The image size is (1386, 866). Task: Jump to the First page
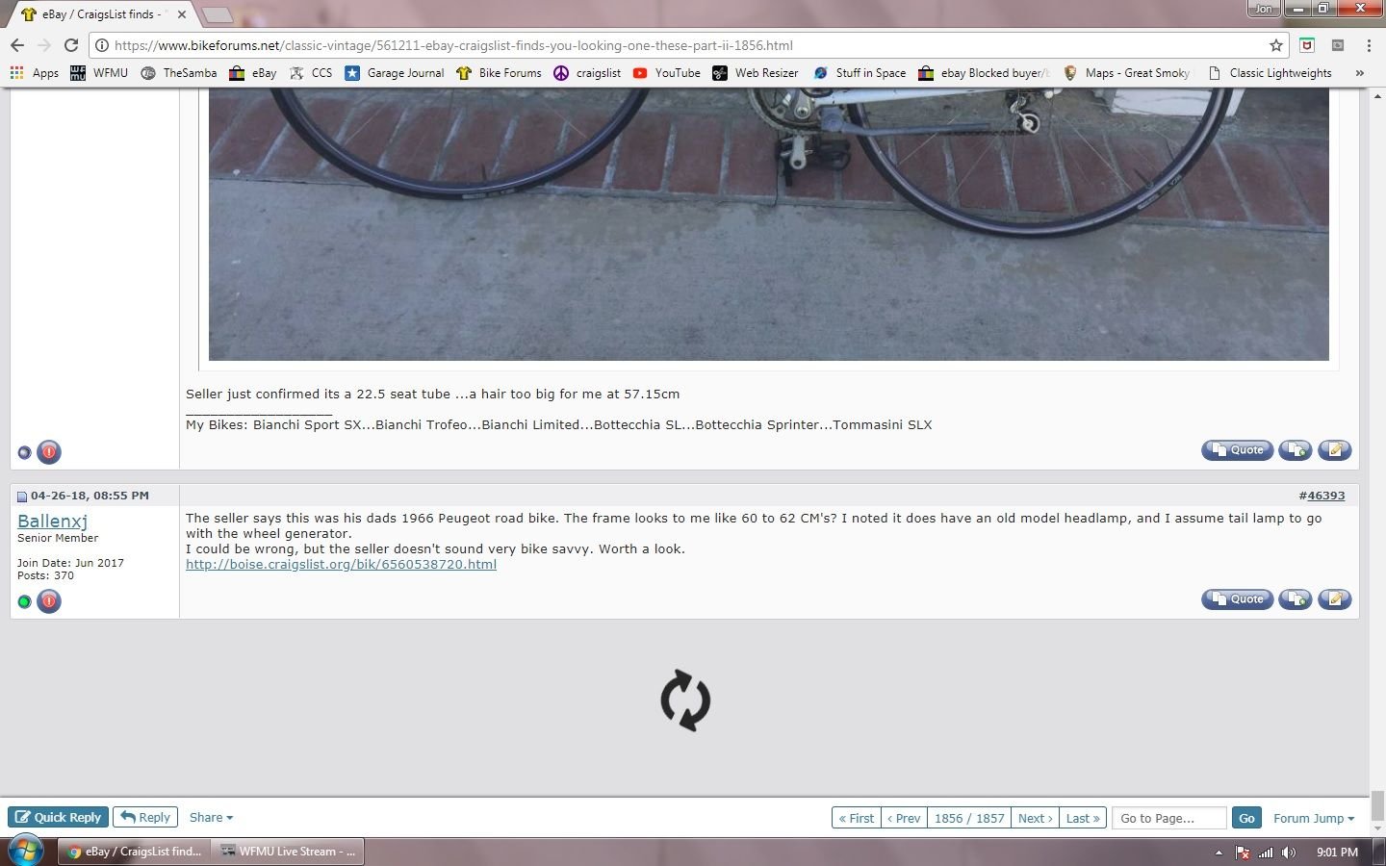[856, 818]
